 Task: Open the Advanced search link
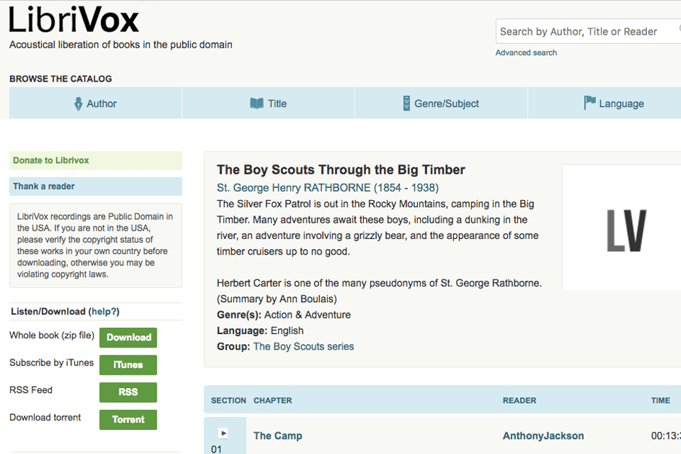pyautogui.click(x=526, y=52)
